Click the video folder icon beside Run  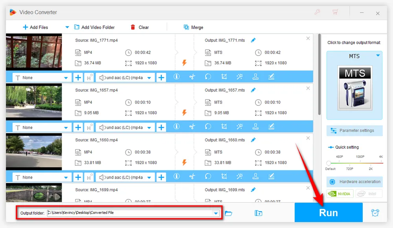click(x=258, y=213)
